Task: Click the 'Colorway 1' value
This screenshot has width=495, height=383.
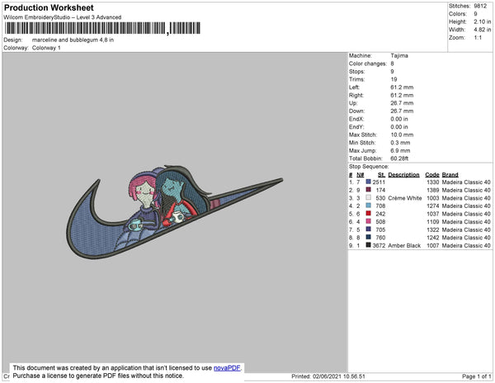Action: 46,48
